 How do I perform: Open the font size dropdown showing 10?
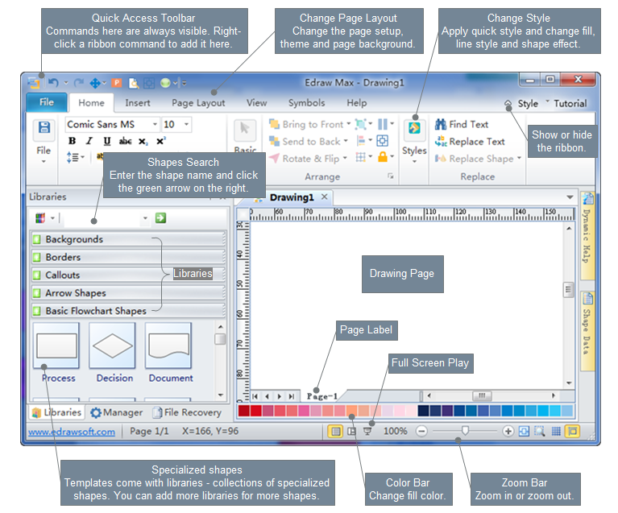[186, 125]
